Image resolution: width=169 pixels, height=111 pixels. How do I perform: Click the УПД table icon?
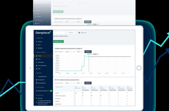tap(36, 69)
